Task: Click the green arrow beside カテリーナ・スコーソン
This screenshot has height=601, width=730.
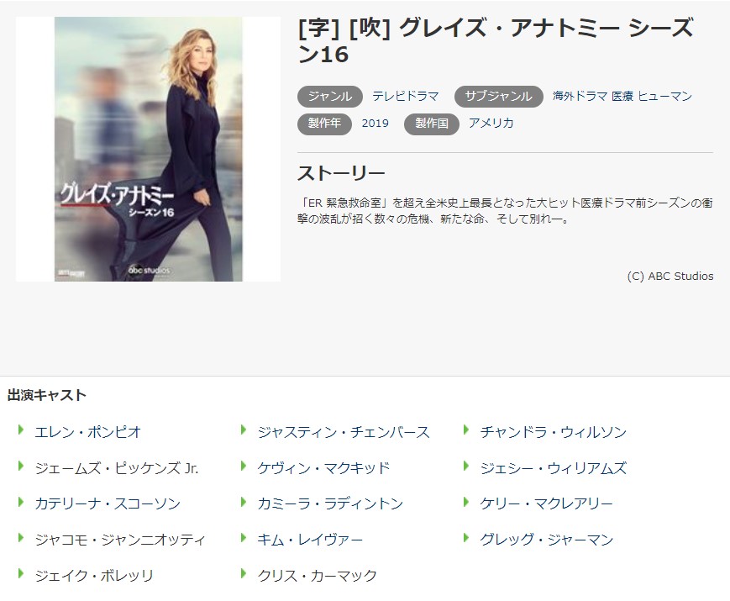Action: (20, 502)
